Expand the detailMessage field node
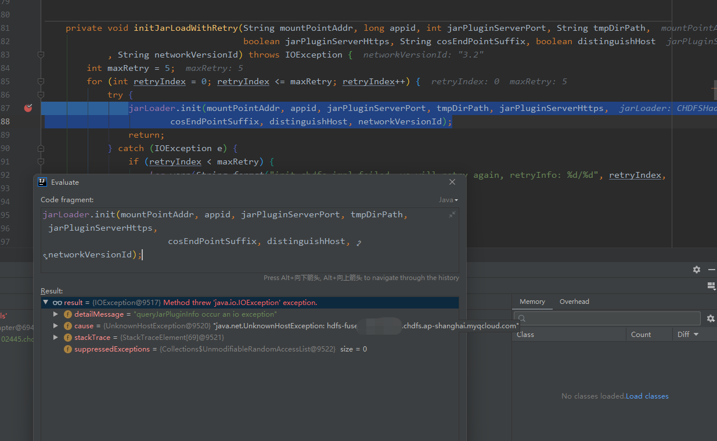The height and width of the screenshot is (441, 717). [x=56, y=314]
